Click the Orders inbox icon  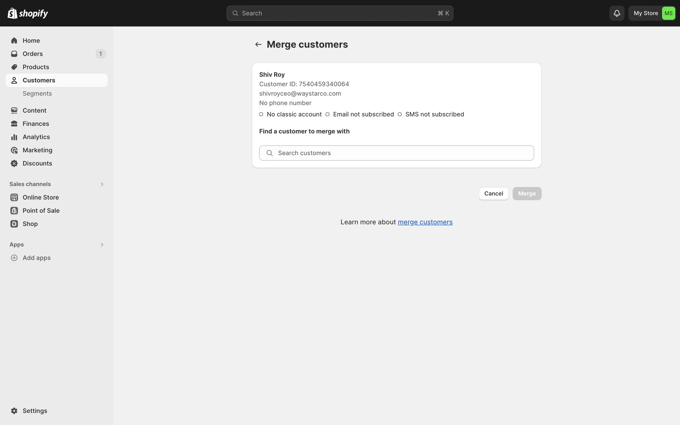pyautogui.click(x=14, y=54)
